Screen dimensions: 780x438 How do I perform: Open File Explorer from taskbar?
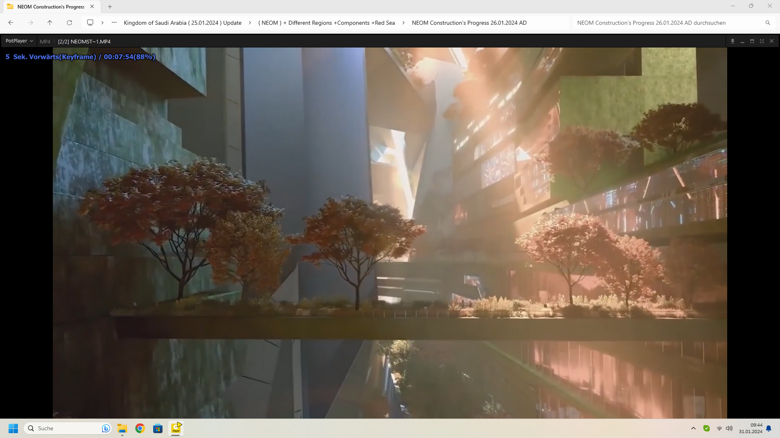(x=122, y=428)
